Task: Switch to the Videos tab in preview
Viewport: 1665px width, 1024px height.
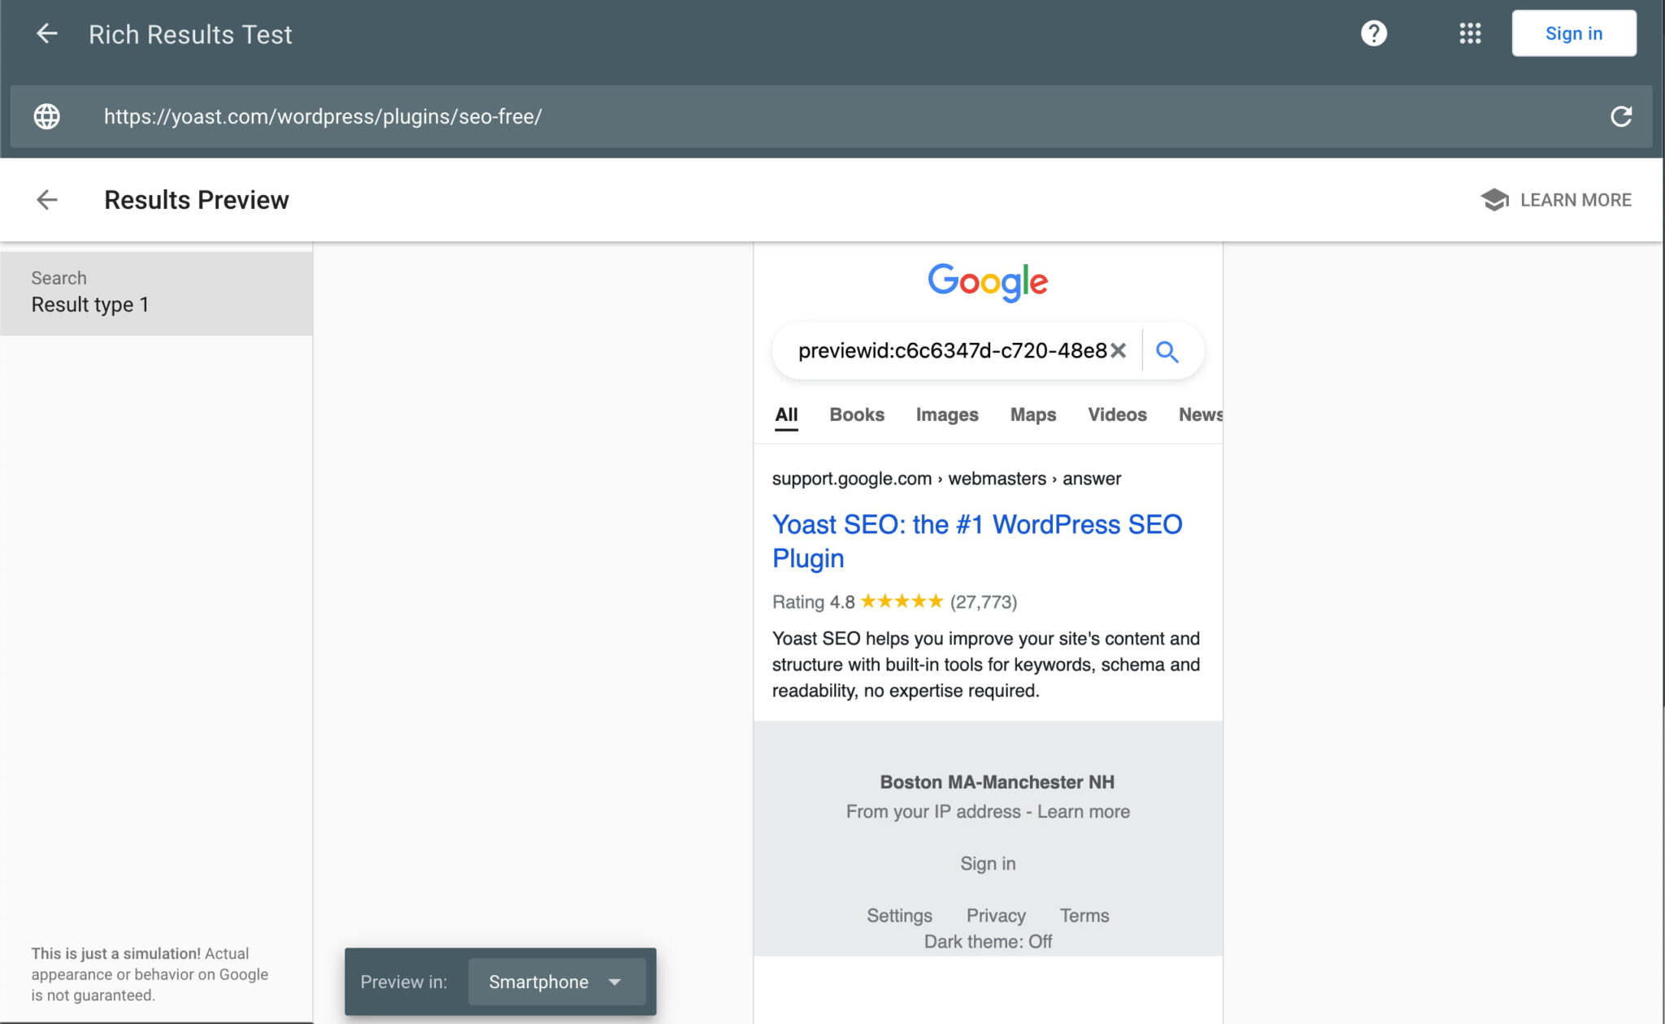Action: coord(1117,414)
